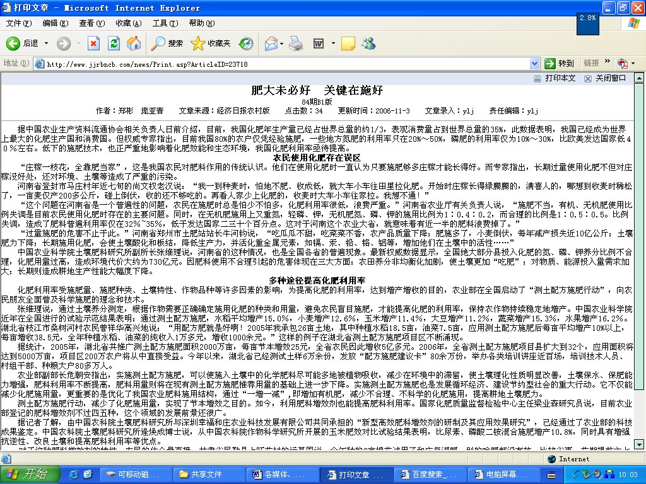Expand the Mail button dropdown arrow
The height and width of the screenshot is (484, 646).
pyautogui.click(x=281, y=43)
